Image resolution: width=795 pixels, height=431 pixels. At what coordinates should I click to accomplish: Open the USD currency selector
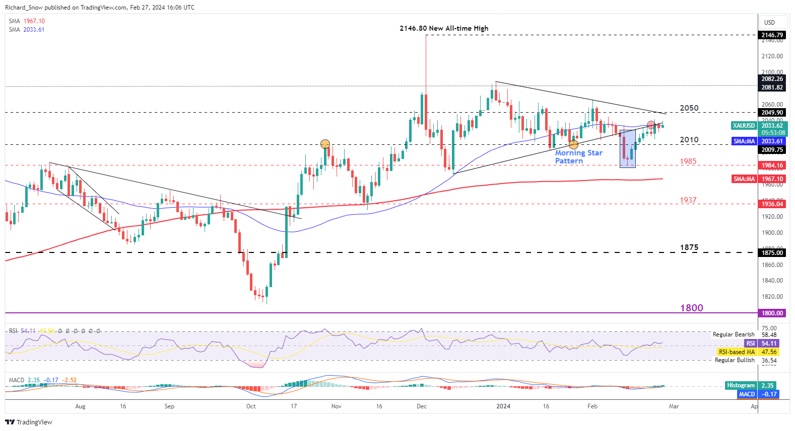(769, 22)
